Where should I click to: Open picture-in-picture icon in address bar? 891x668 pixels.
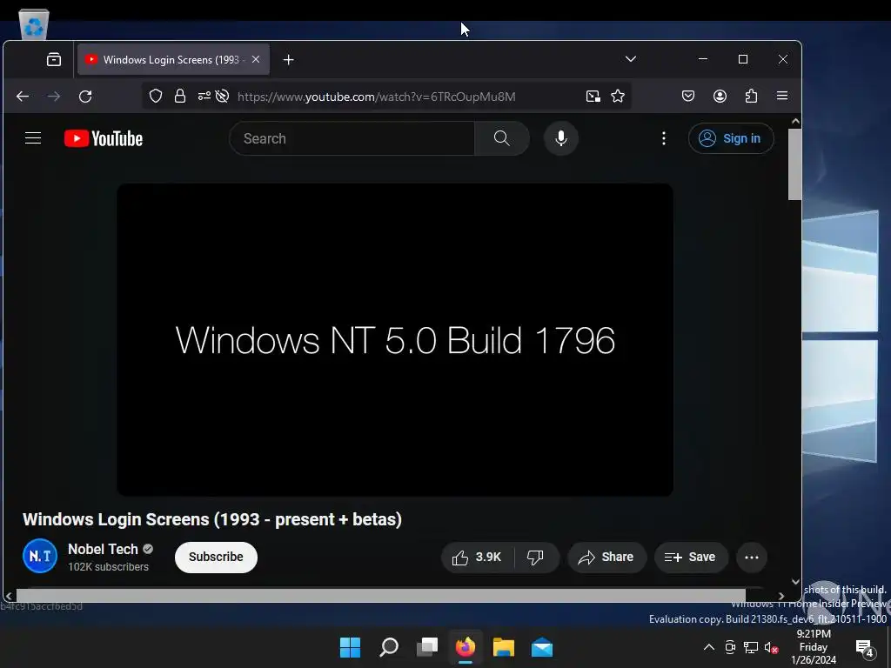pyautogui.click(x=593, y=96)
